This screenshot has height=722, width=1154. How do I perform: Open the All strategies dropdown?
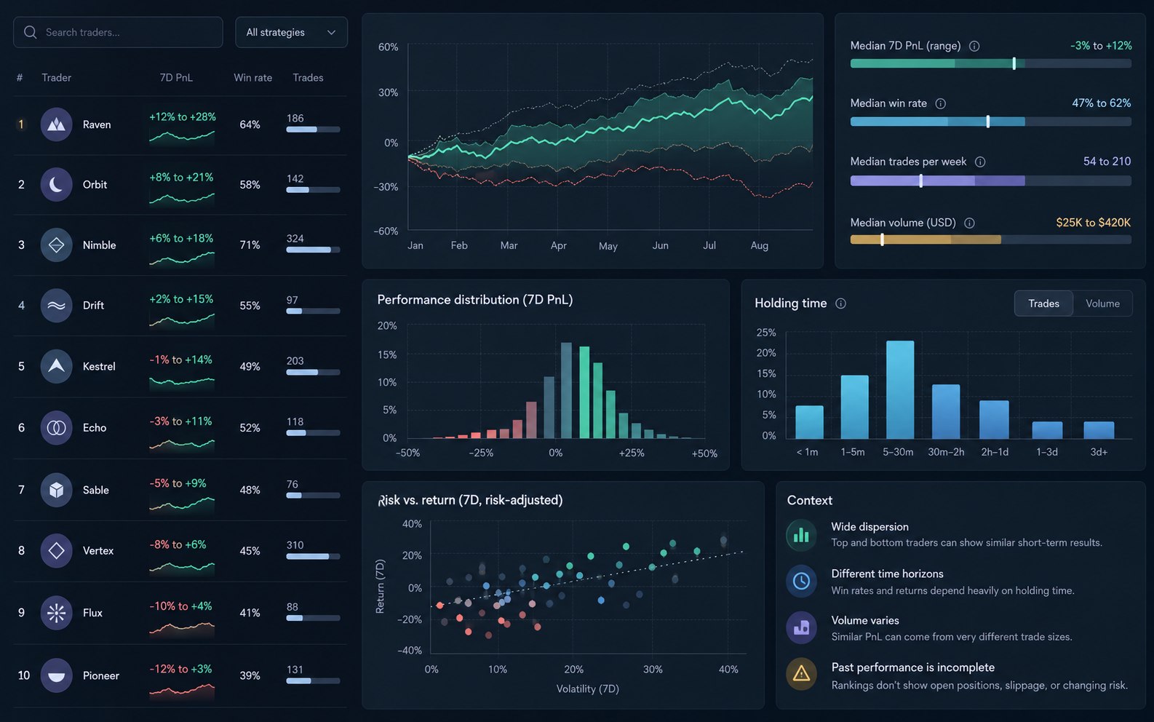coord(291,32)
